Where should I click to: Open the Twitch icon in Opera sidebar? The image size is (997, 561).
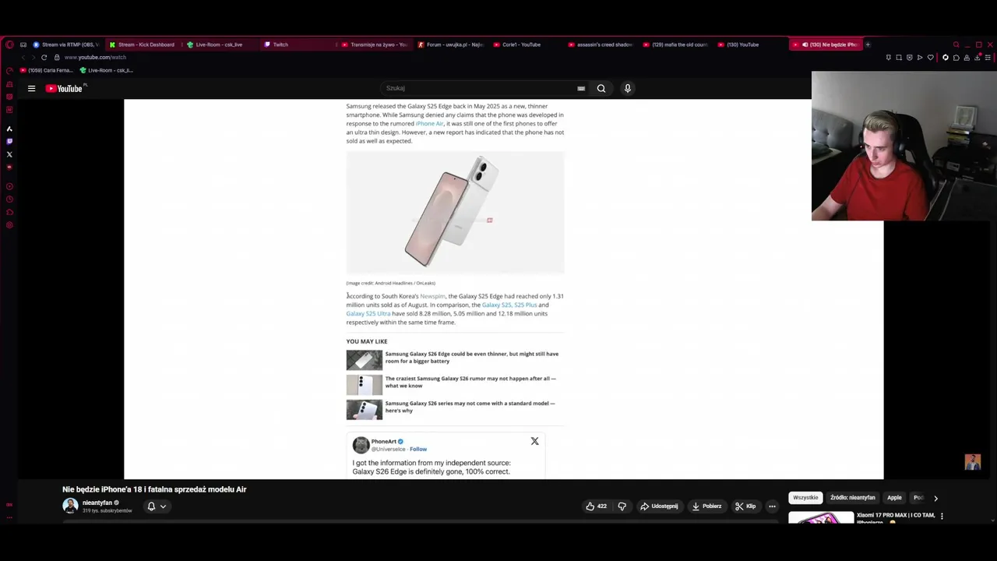tap(9, 142)
